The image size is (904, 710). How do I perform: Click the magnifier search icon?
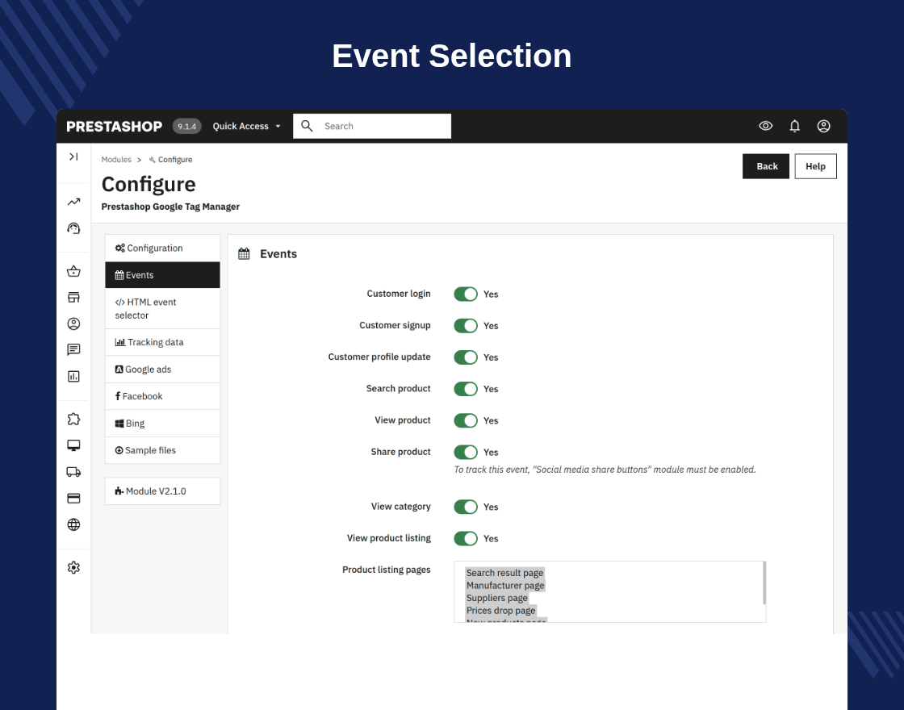click(307, 126)
